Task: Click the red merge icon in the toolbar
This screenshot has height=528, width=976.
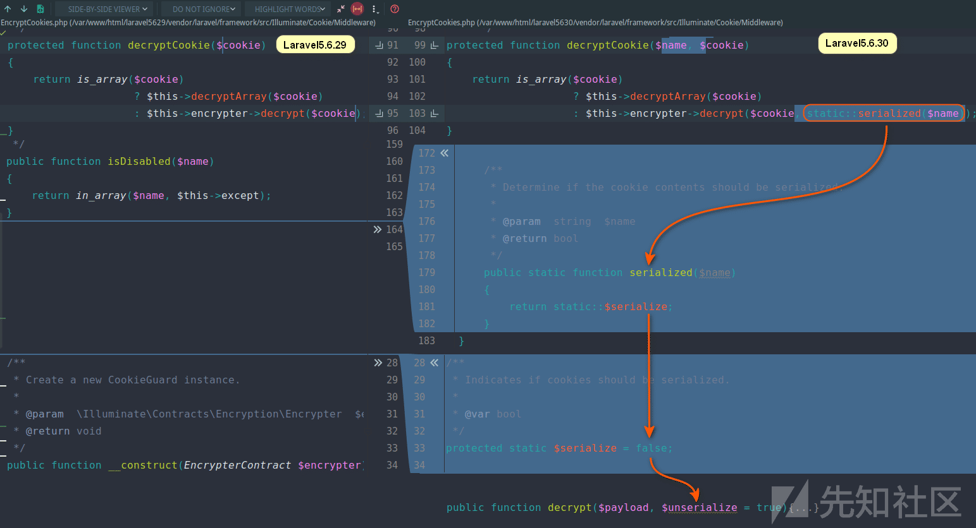Action: tap(357, 9)
